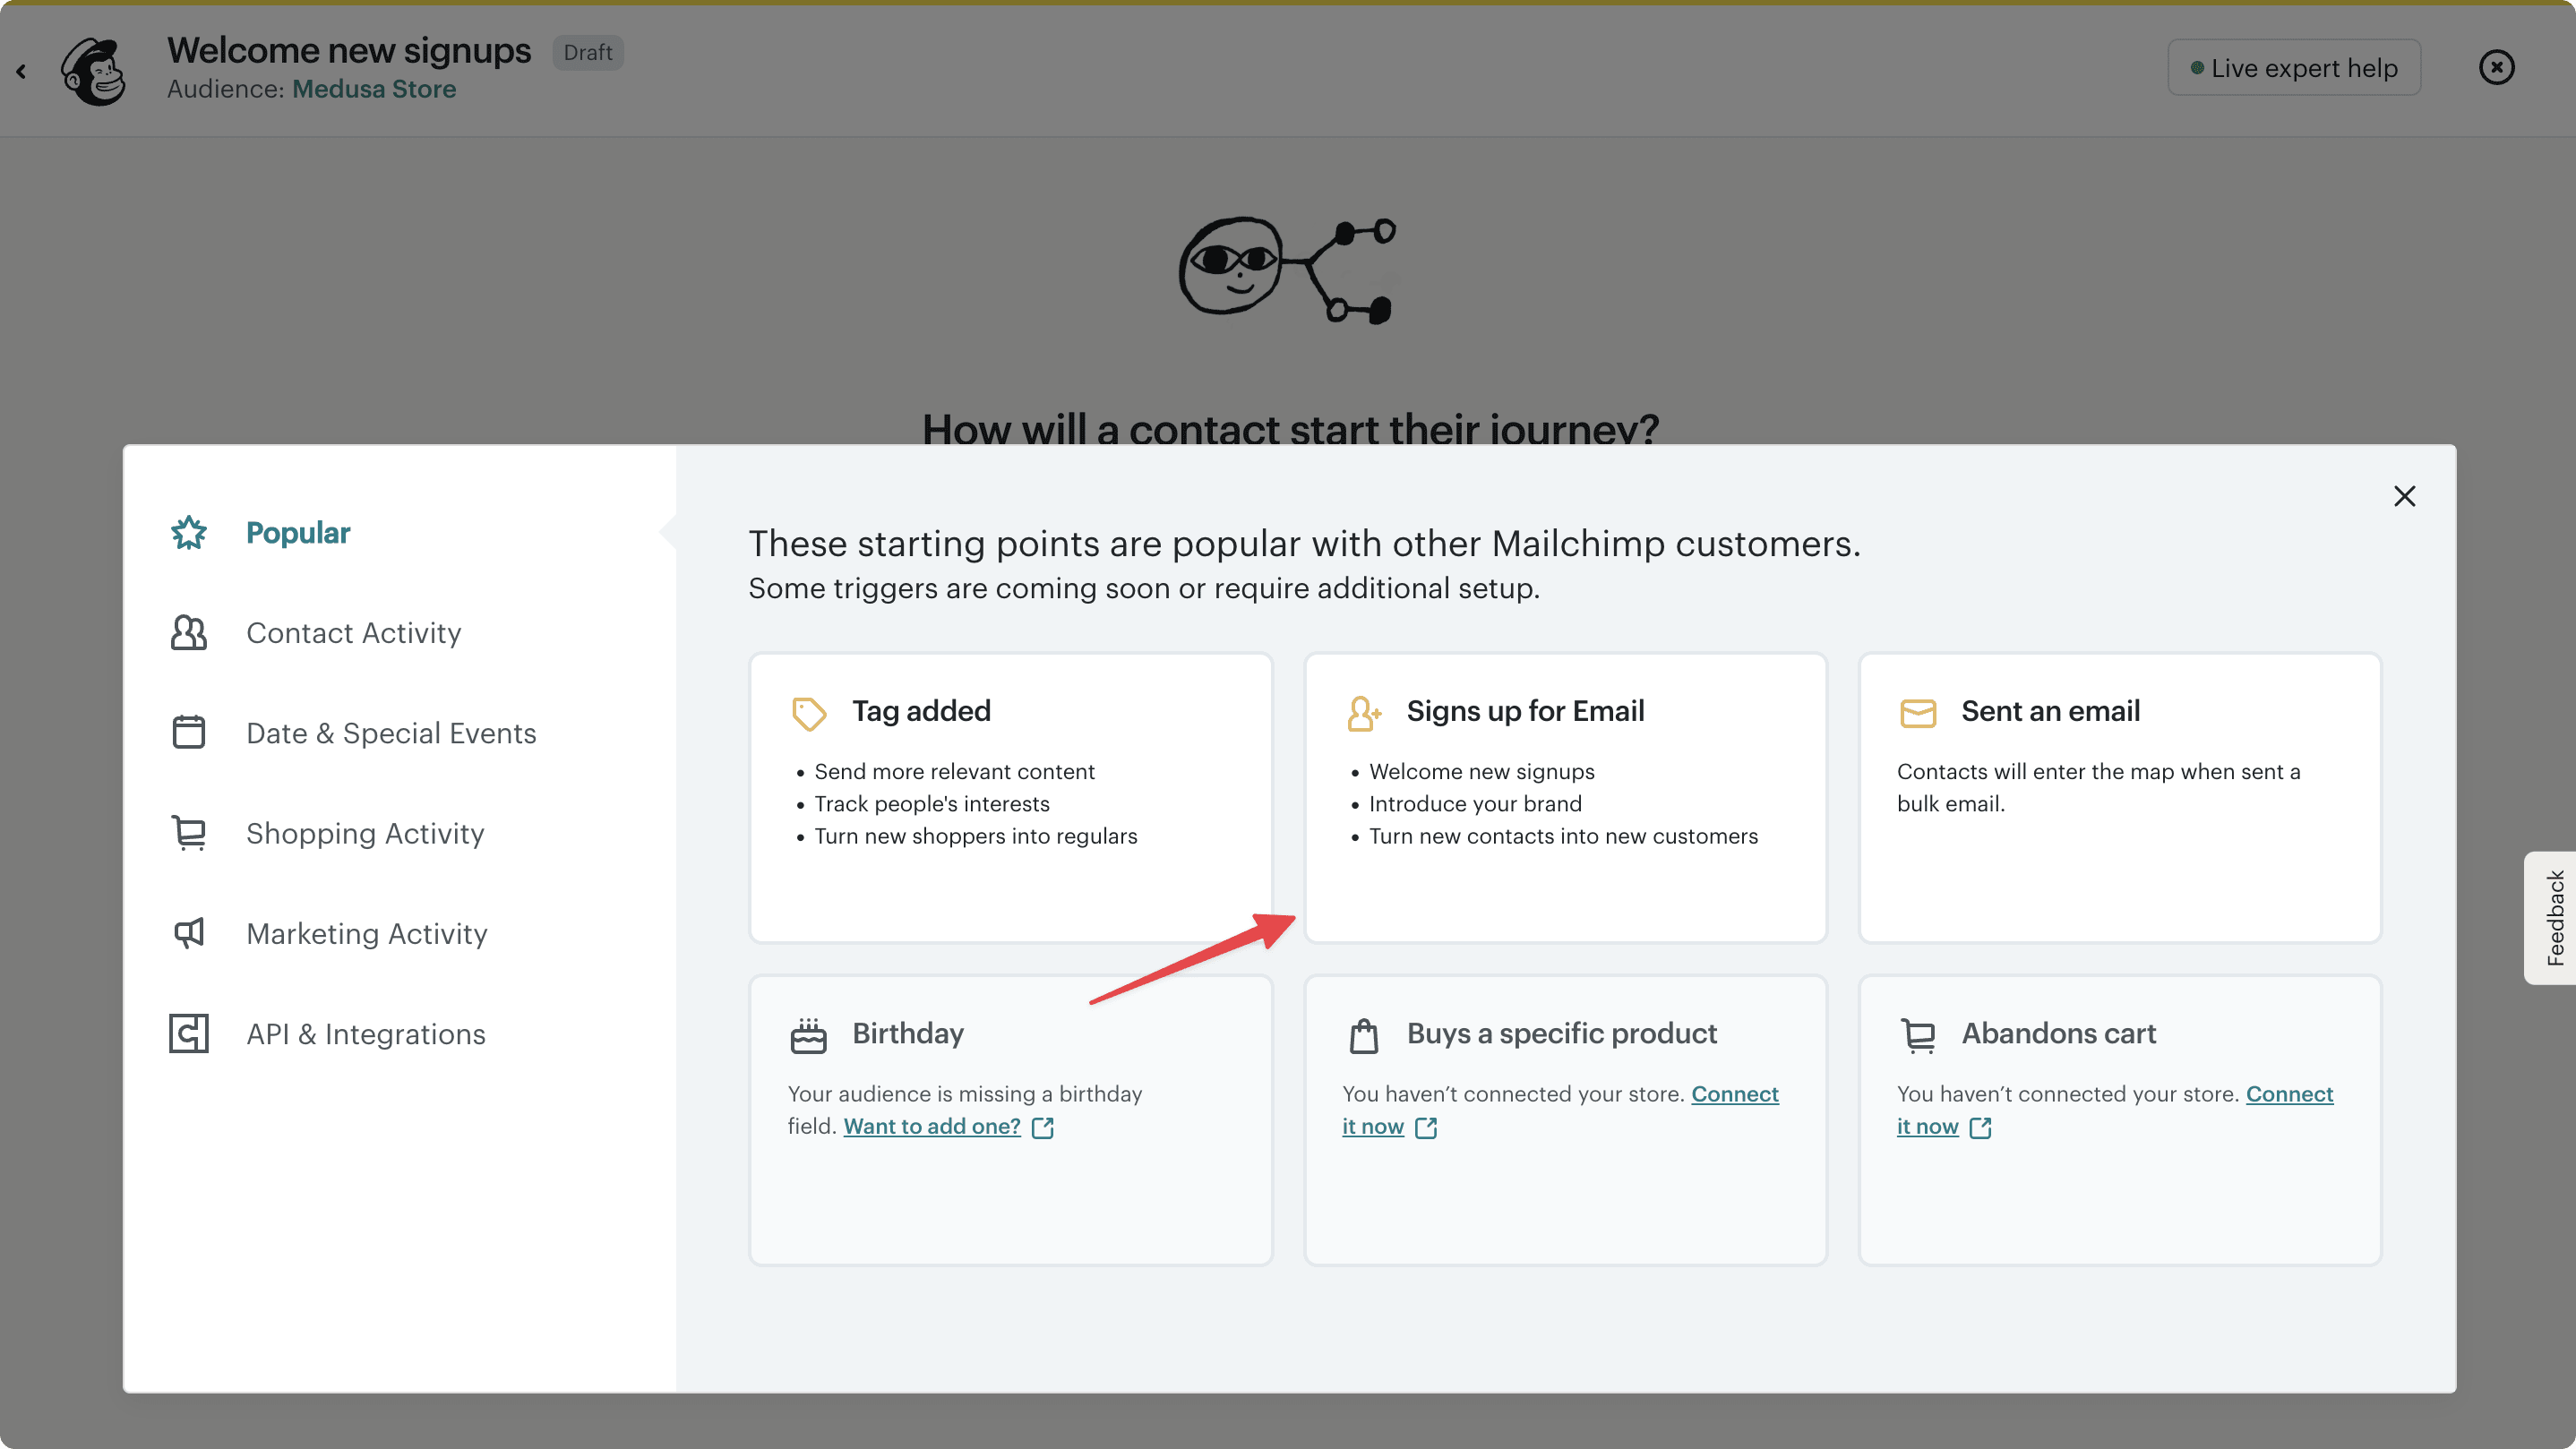2576x1449 pixels.
Task: Click the Birthday cake icon
Action: [x=808, y=1034]
